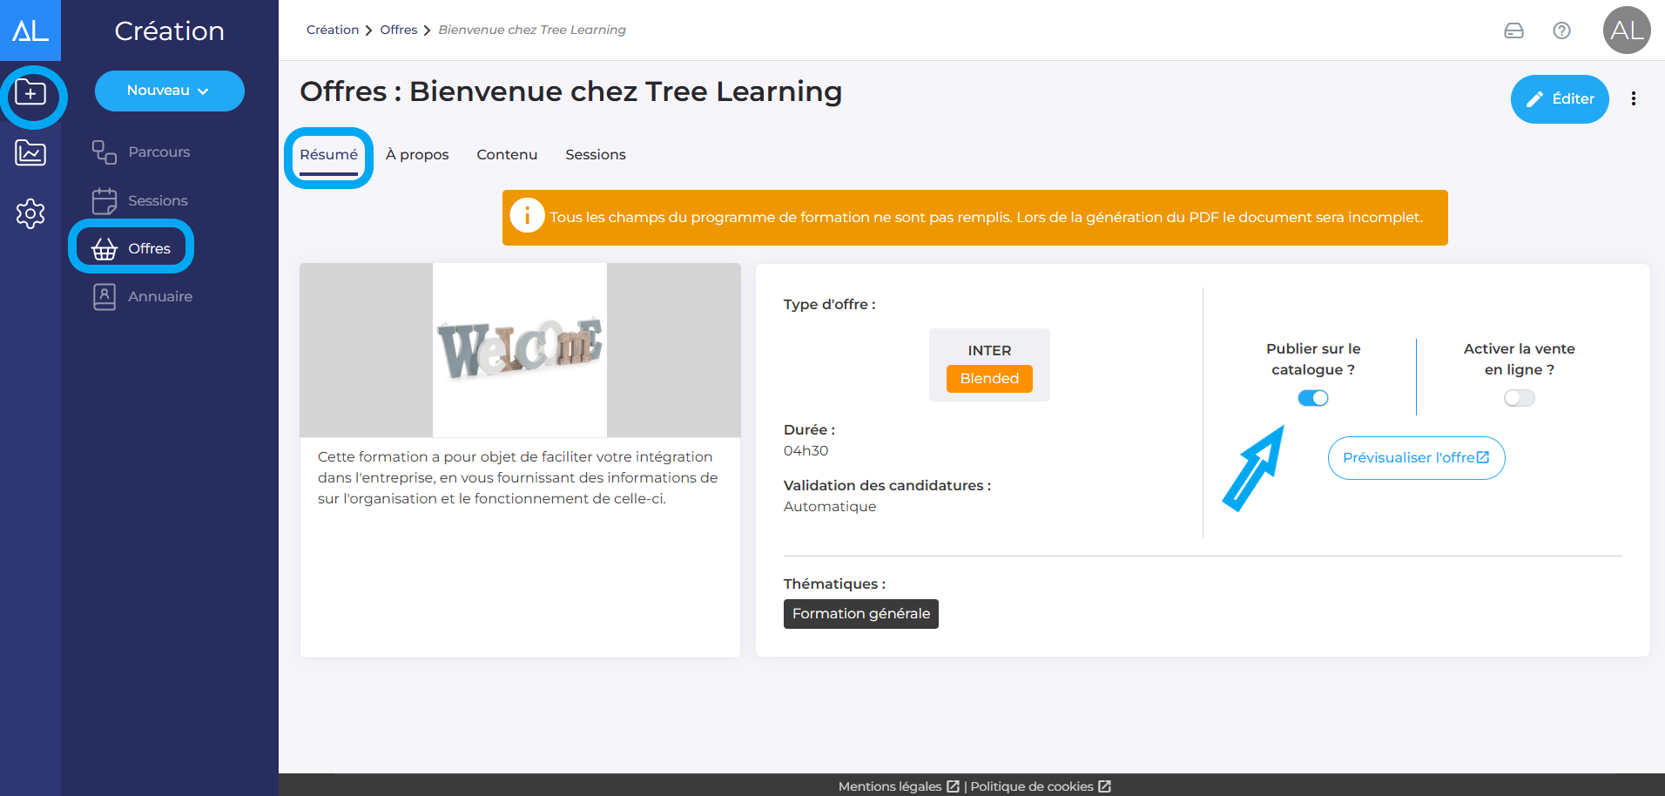
Task: Click the Offres breadcrumb link
Action: (398, 30)
